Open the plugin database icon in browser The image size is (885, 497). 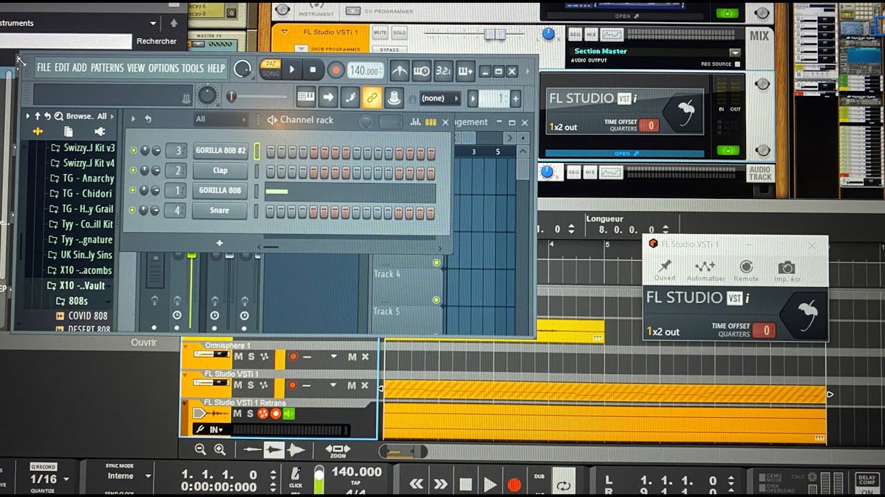point(100,131)
